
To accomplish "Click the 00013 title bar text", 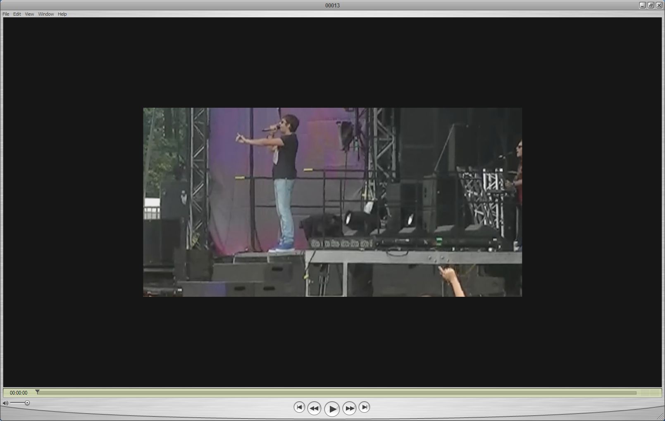I will (332, 5).
